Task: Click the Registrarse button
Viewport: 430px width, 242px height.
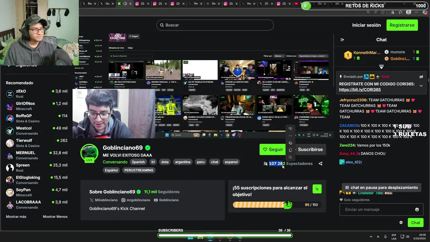Action: (x=402, y=25)
